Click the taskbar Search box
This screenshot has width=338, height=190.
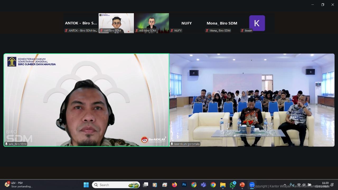click(116, 185)
